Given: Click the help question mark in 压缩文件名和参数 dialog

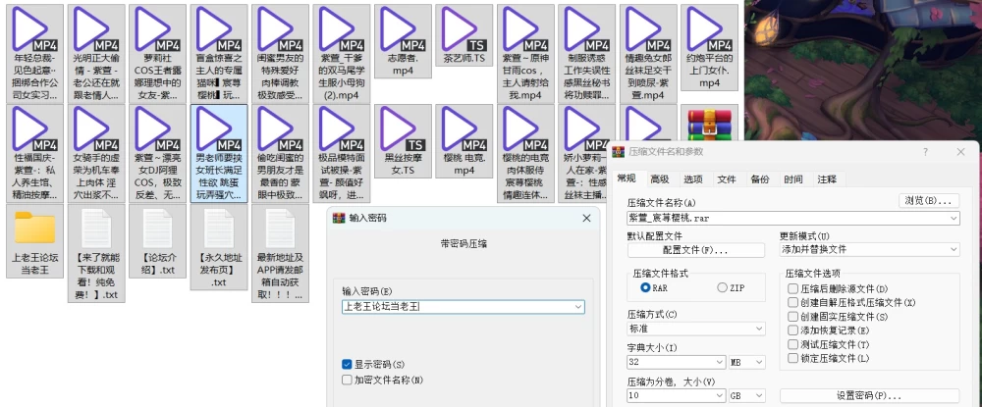Looking at the screenshot, I should pyautogui.click(x=925, y=152).
